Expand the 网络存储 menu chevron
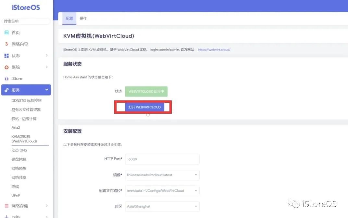 point(47,206)
